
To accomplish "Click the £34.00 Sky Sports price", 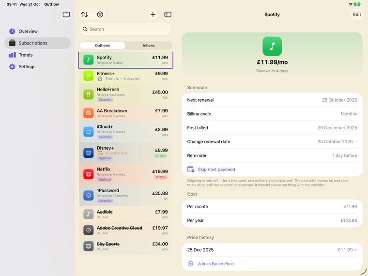I will tap(160, 244).
